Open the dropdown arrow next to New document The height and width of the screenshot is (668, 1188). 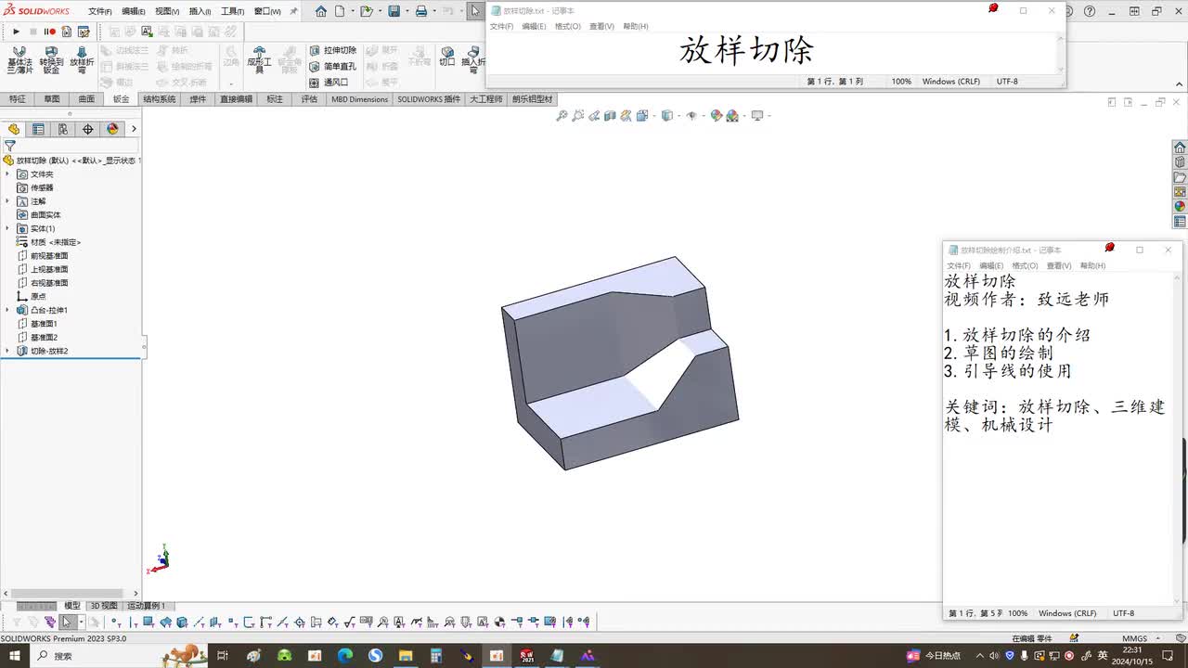tap(353, 11)
